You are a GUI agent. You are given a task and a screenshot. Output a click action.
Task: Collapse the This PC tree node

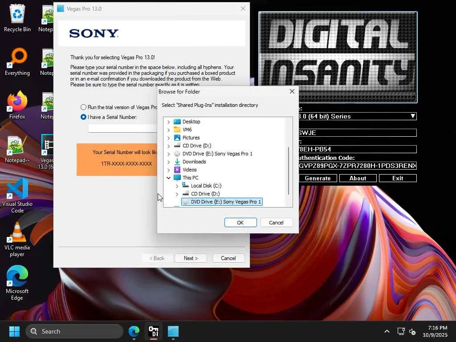[169, 178]
